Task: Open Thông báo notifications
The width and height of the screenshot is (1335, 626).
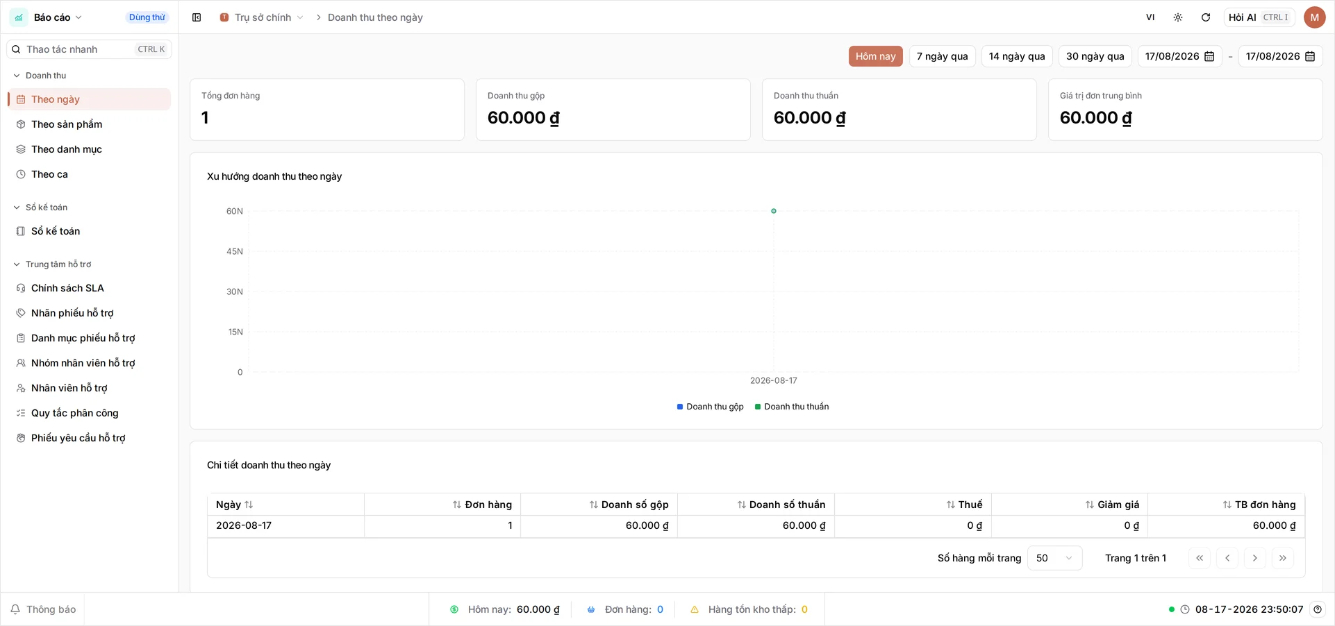Action: [x=43, y=609]
